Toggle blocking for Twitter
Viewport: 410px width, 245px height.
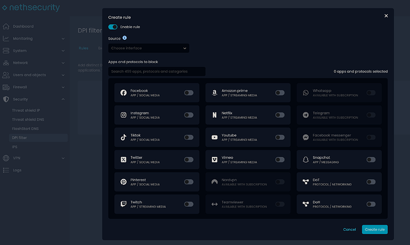click(188, 159)
